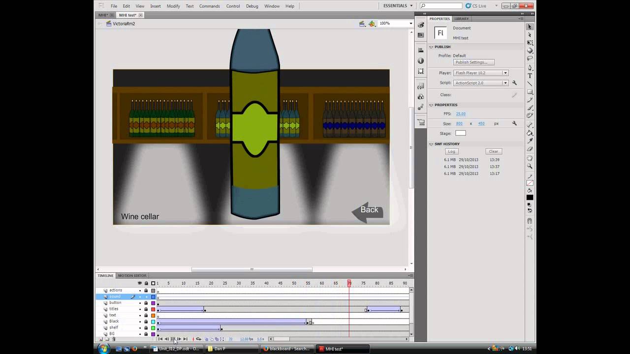The height and width of the screenshot is (354, 630).
Task: Collapse the PUBLISH section
Action: [431, 47]
